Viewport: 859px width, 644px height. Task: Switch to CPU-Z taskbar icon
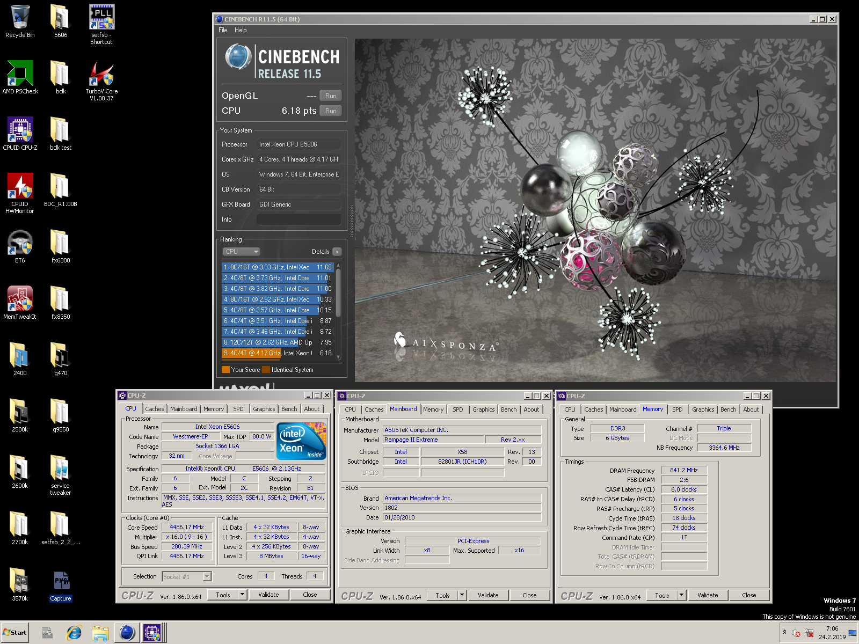152,633
